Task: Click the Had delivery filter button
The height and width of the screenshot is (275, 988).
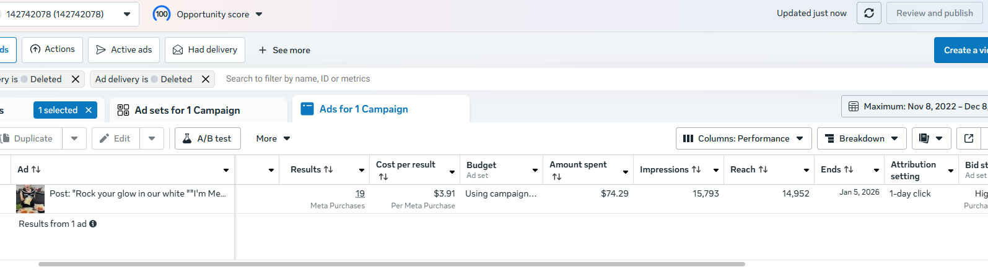Action: 205,49
